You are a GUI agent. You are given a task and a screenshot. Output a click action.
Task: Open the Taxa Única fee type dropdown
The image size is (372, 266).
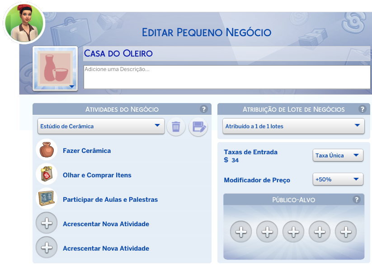(338, 155)
